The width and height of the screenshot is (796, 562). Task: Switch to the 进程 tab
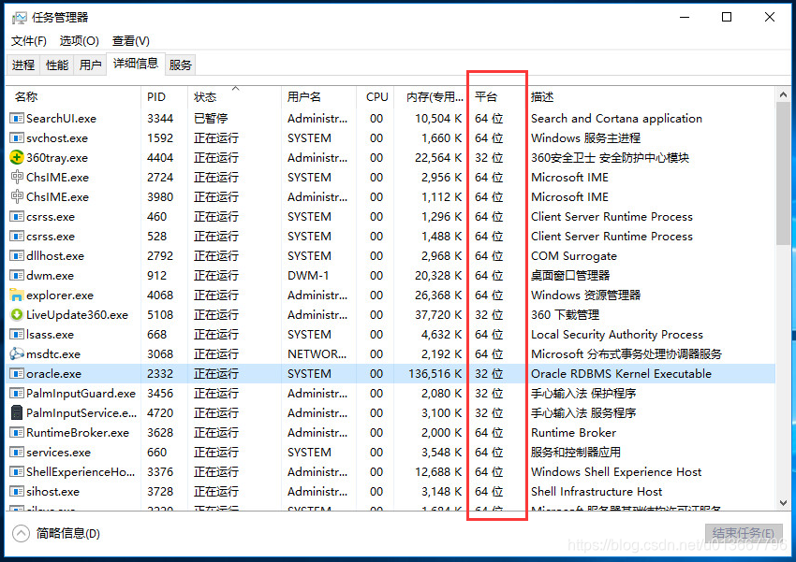23,65
